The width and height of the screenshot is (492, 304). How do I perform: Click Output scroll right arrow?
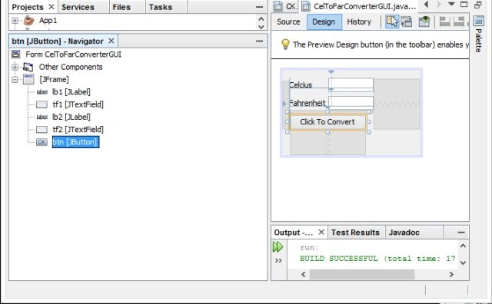tap(451, 275)
